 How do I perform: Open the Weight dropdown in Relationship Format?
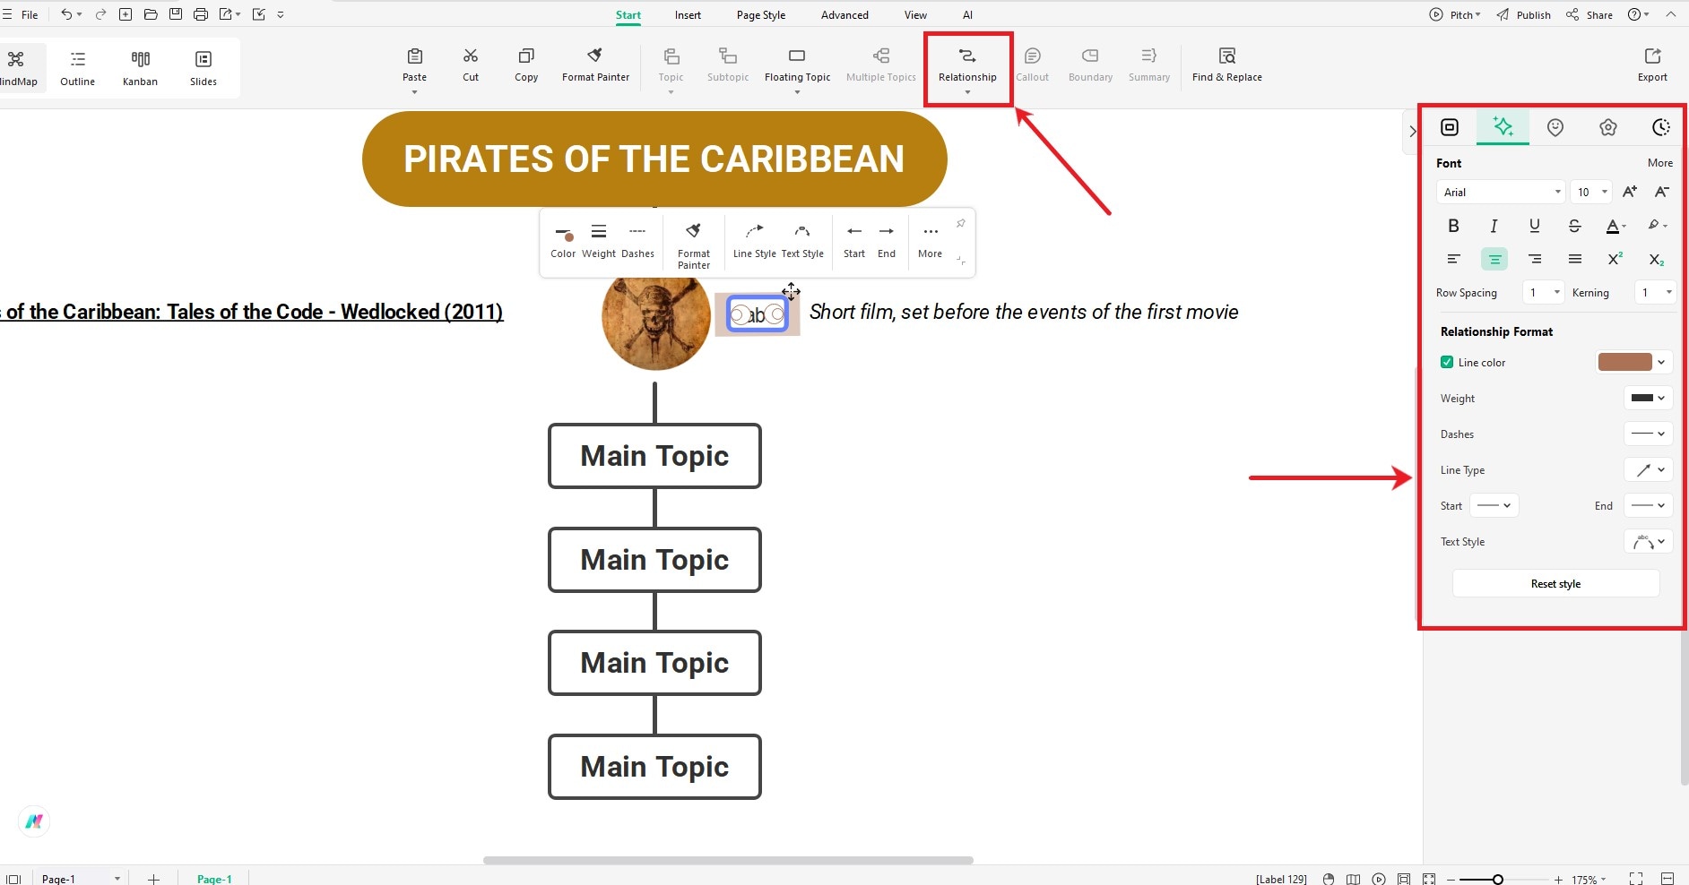click(x=1648, y=398)
